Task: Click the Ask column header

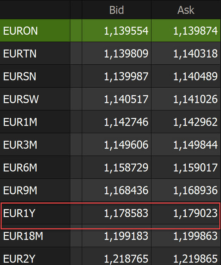Action: 186,10
